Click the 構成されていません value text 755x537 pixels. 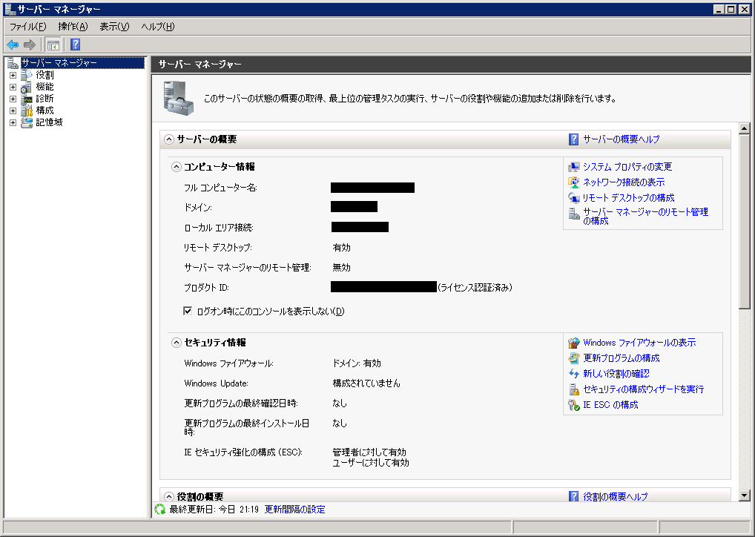tap(366, 383)
